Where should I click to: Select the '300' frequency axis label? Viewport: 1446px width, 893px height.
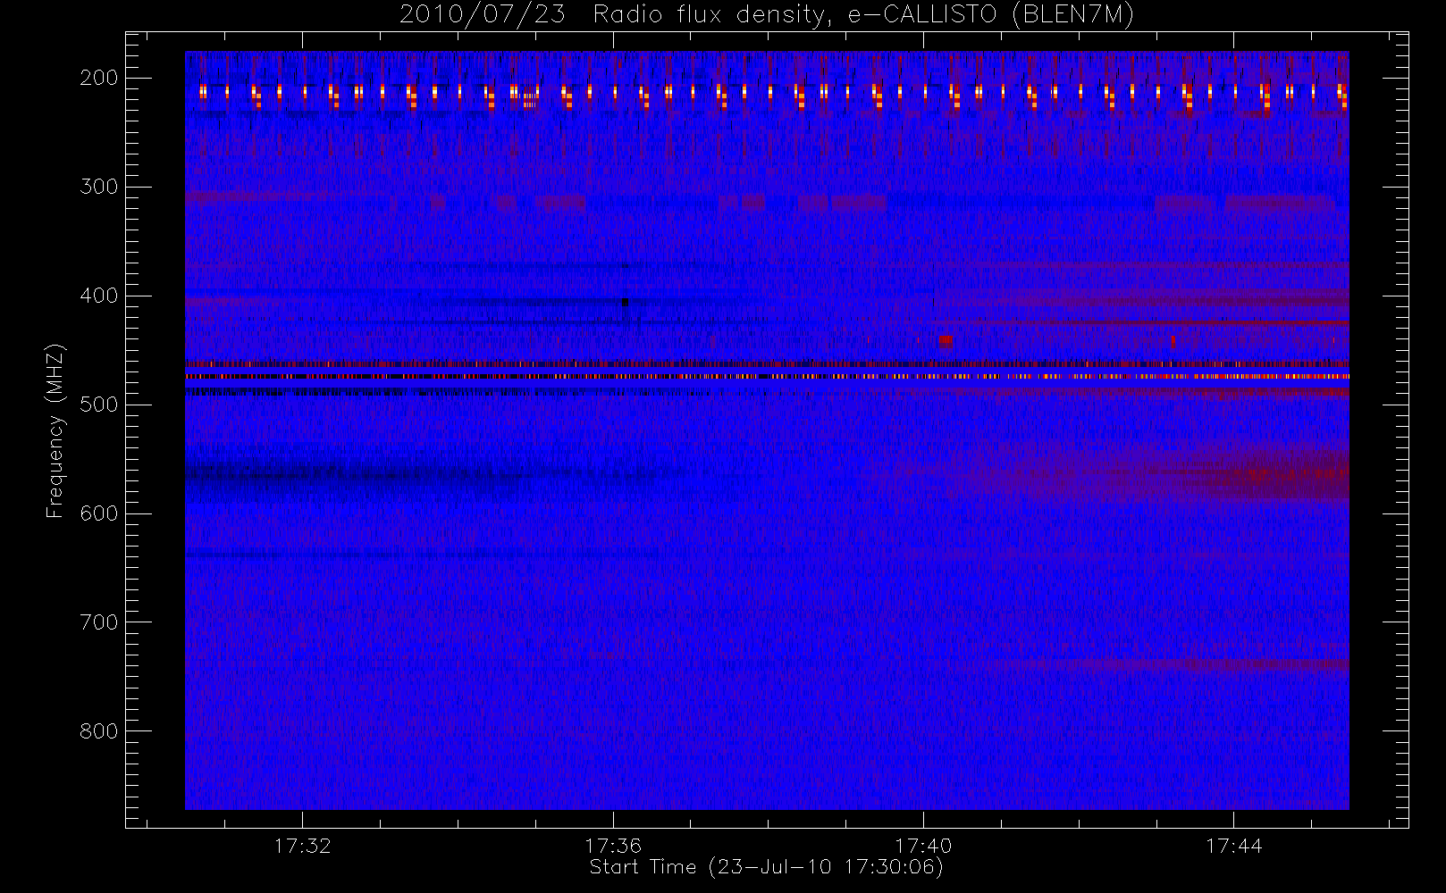[x=98, y=187]
